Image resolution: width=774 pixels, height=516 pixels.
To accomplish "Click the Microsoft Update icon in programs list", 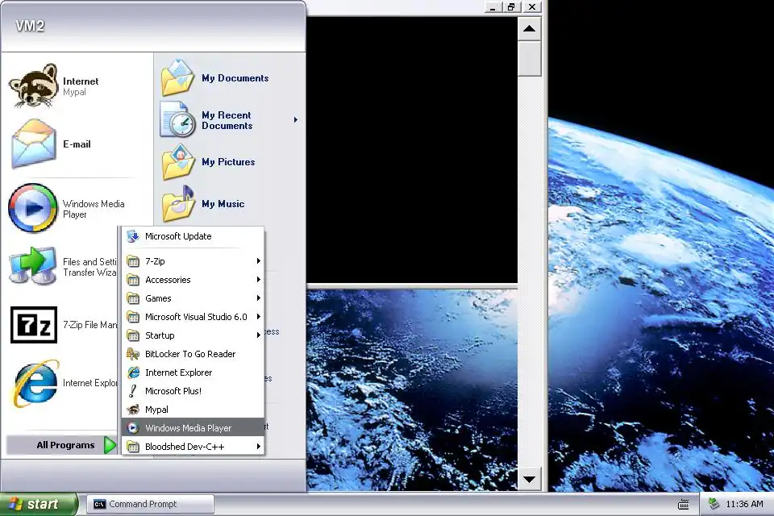I will coord(133,236).
